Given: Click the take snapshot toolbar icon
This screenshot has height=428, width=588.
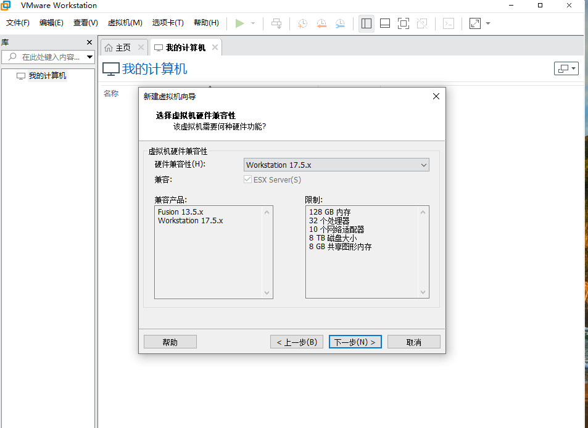Looking at the screenshot, I should click(x=302, y=23).
